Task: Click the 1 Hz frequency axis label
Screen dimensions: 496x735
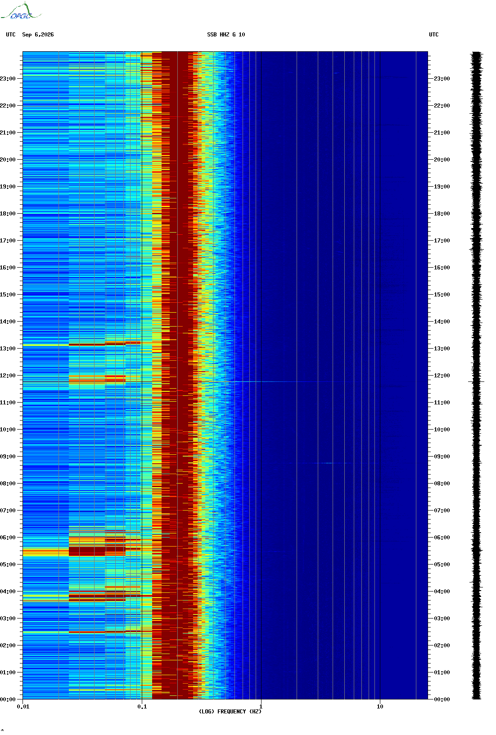Action: [261, 707]
